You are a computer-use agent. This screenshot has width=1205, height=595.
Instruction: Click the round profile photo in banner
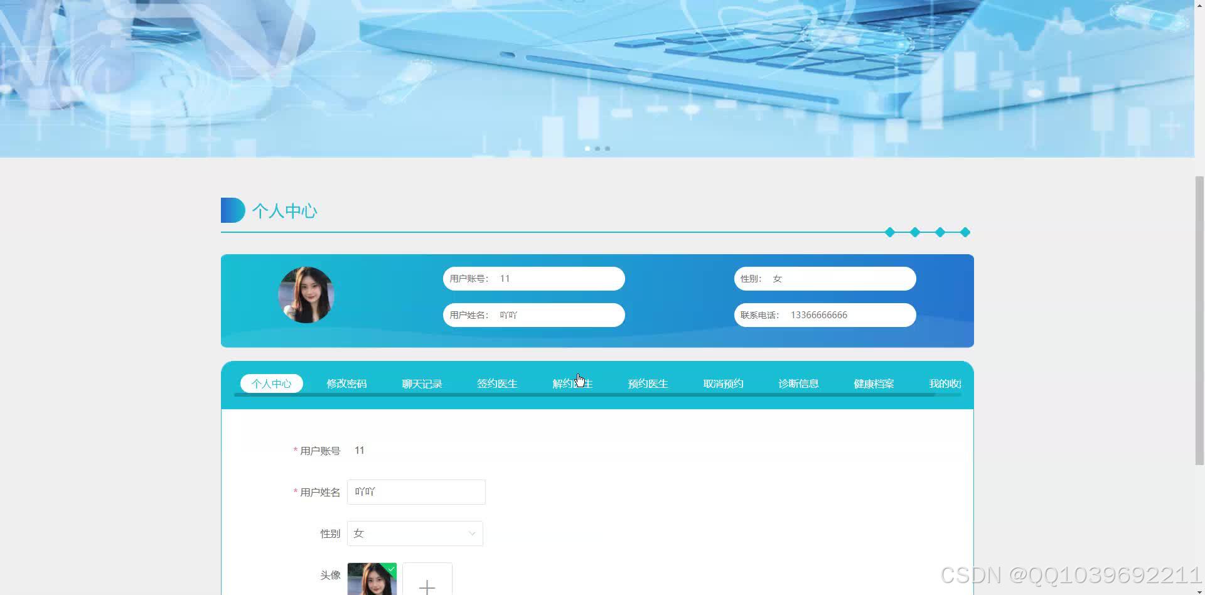coord(306,295)
